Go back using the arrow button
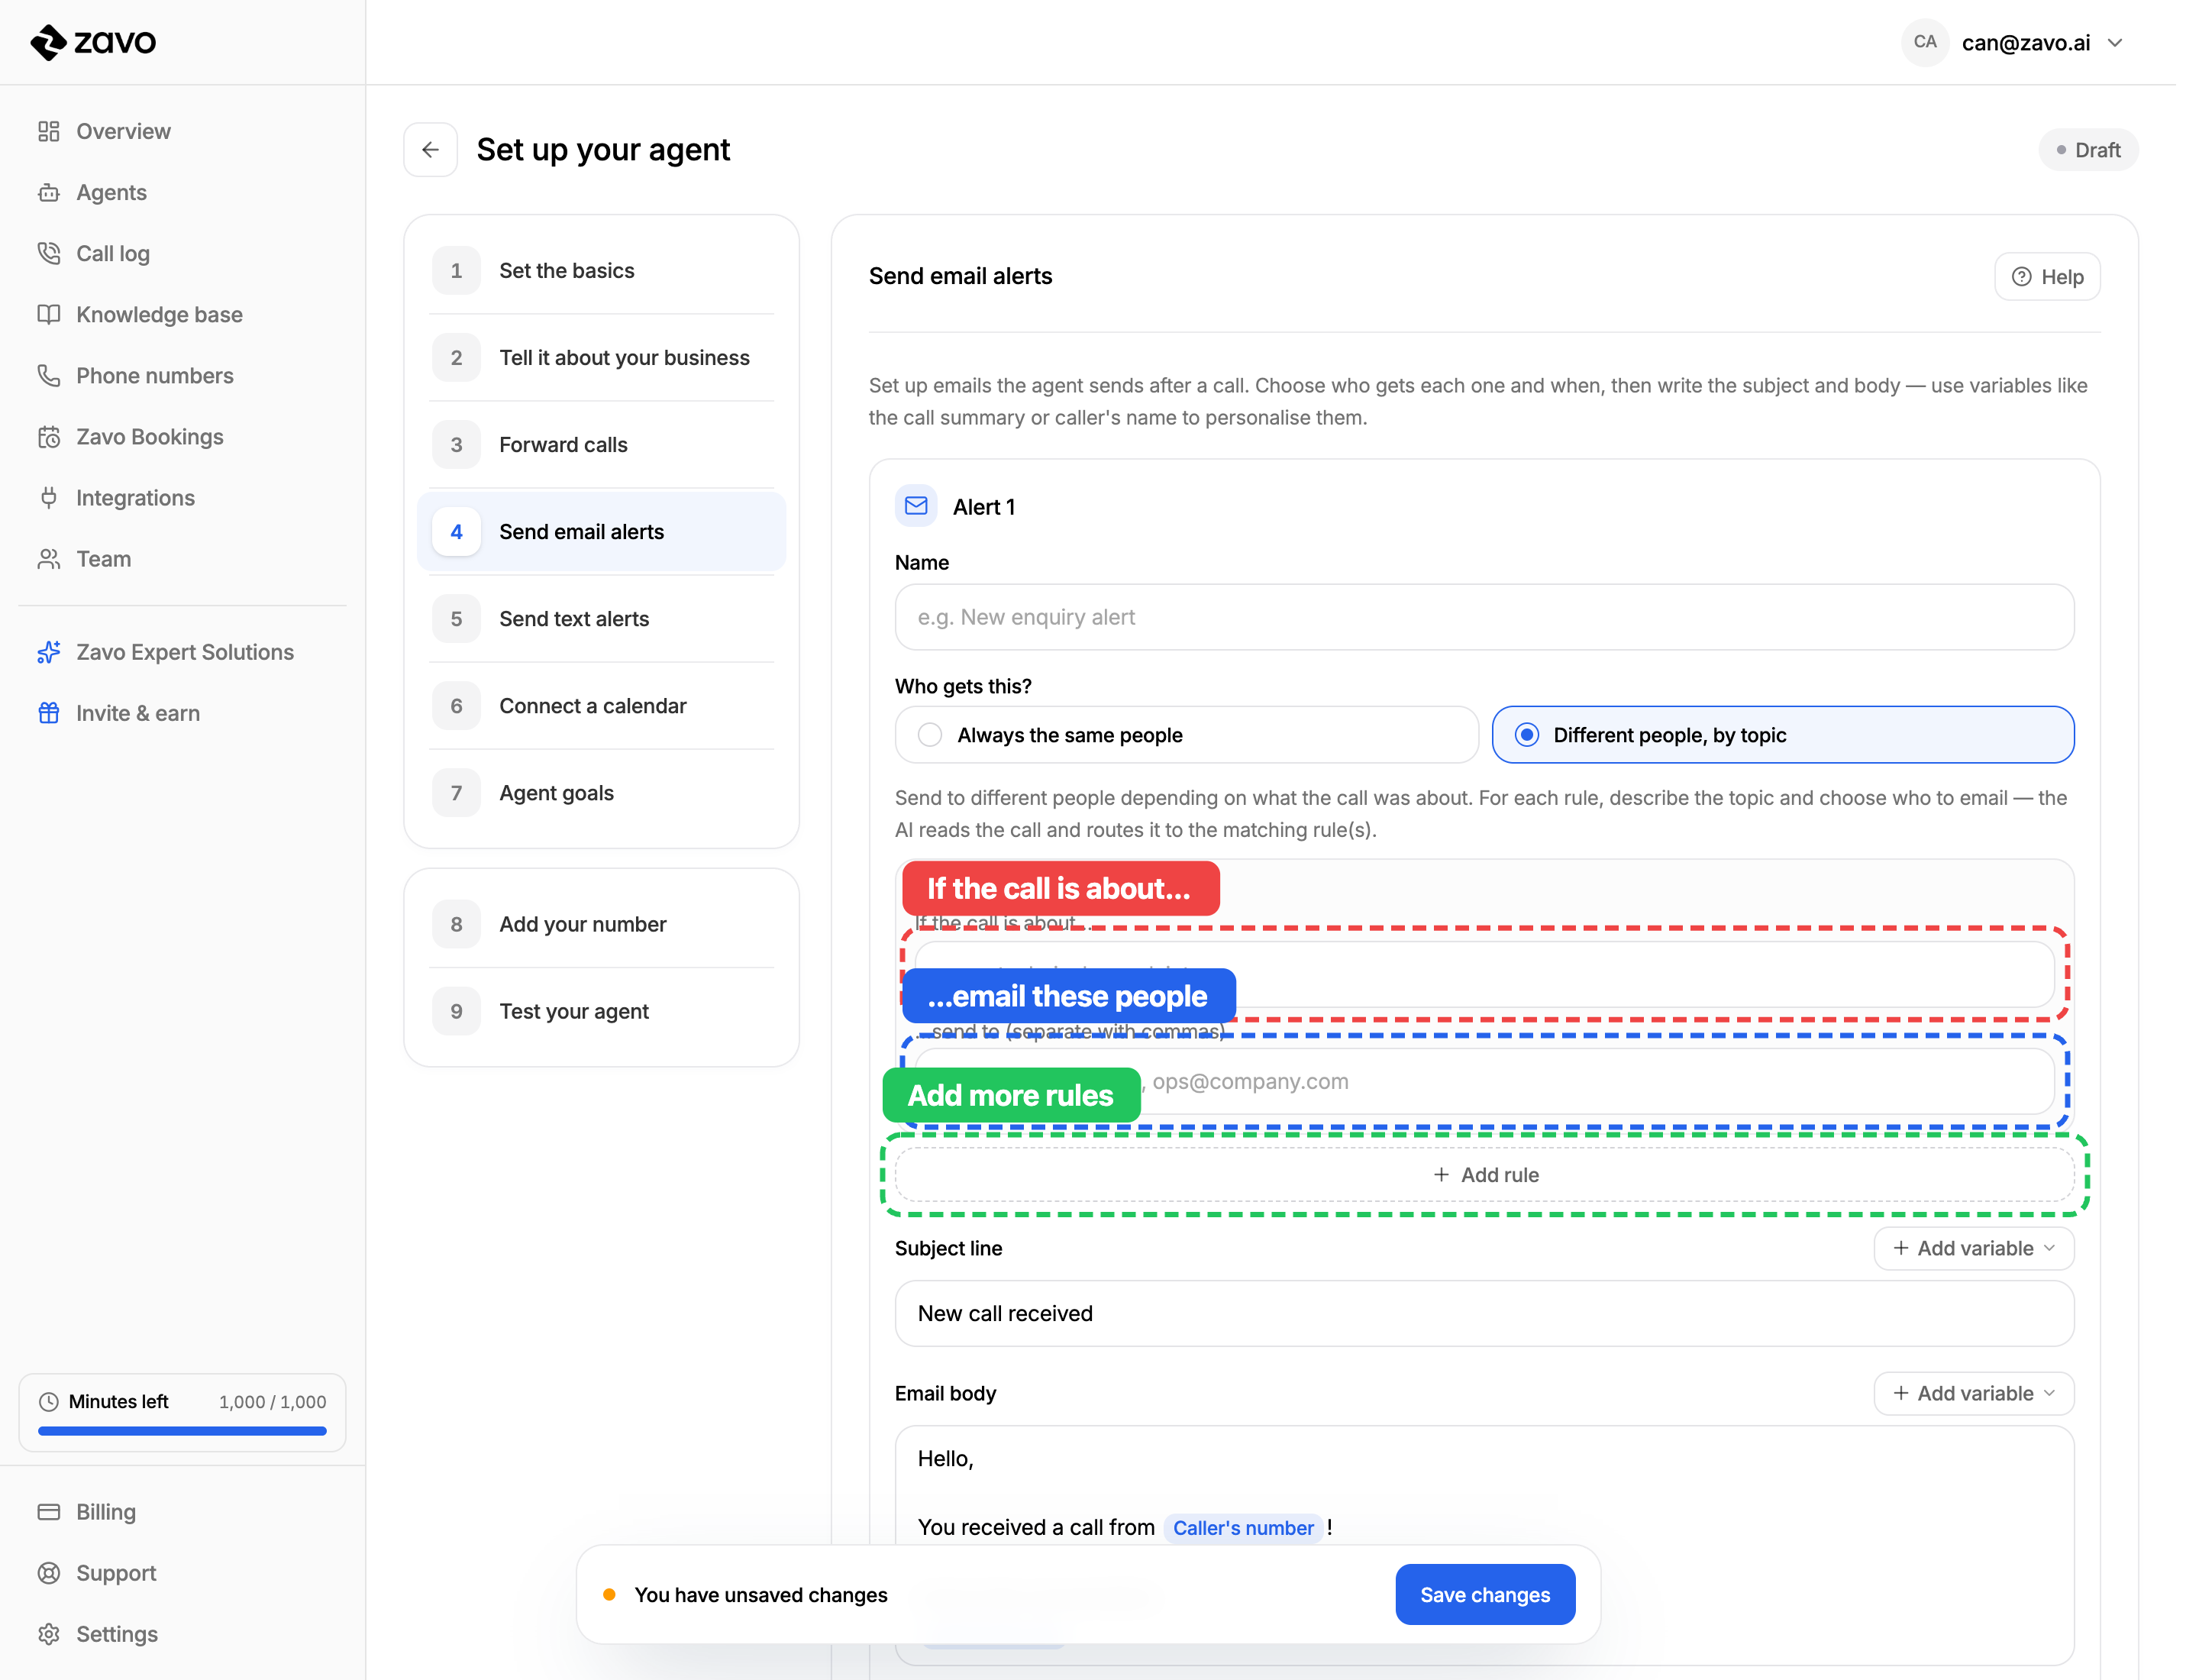Viewport: 2199px width, 1680px height. point(430,150)
